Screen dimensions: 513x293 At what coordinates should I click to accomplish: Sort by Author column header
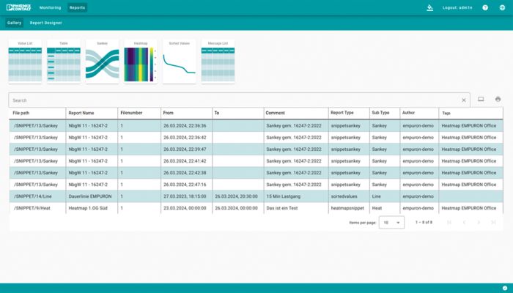(408, 113)
